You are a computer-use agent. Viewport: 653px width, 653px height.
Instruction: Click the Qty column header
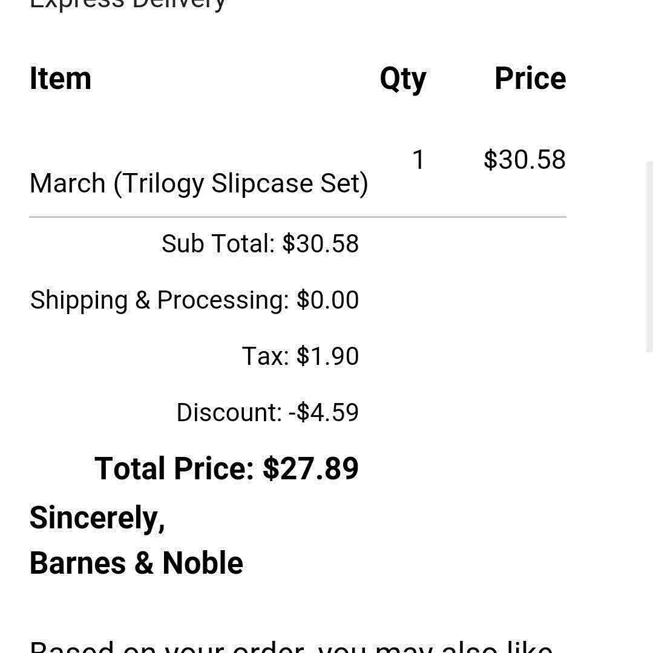(402, 79)
